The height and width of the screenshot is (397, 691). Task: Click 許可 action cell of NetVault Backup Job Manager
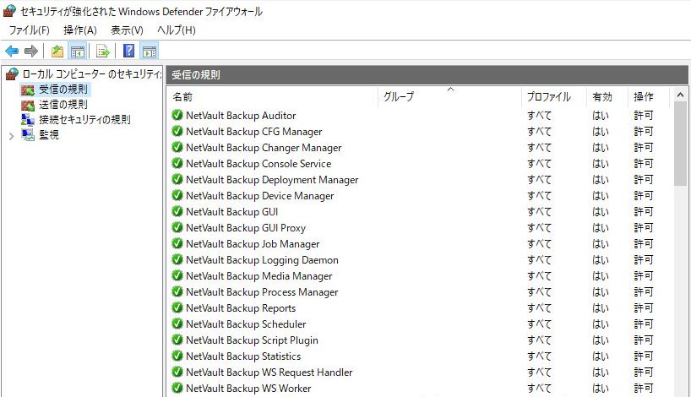click(644, 243)
